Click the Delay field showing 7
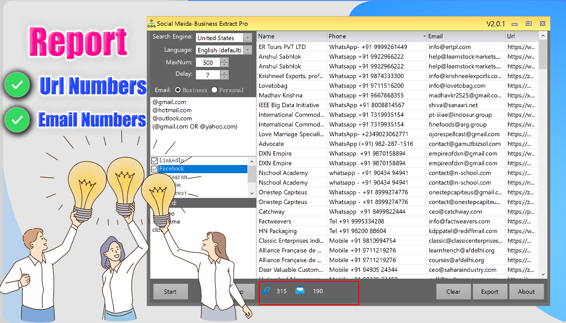566x323 pixels. pos(208,75)
